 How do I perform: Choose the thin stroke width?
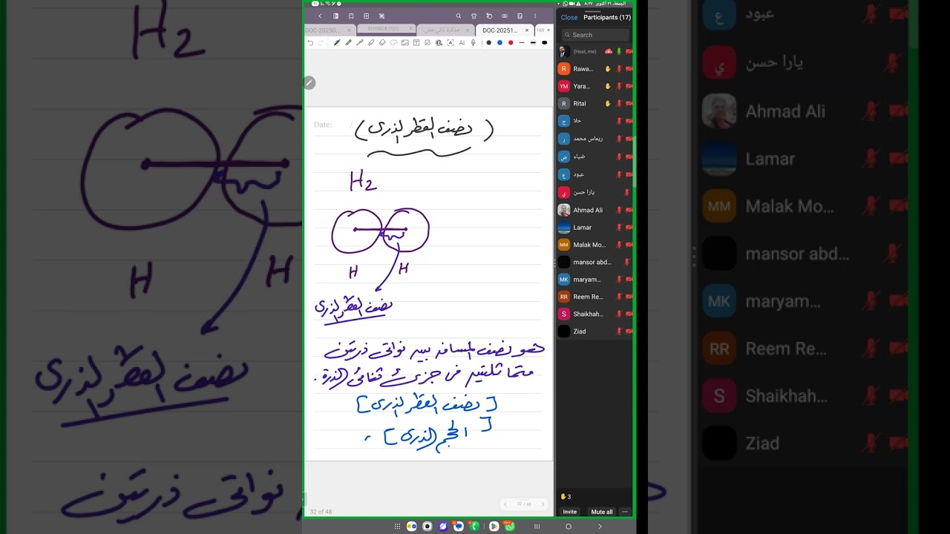[522, 43]
